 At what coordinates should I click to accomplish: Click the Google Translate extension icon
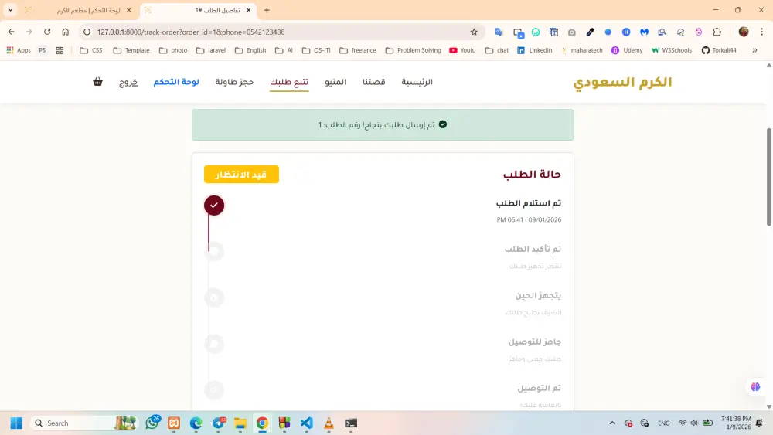499,32
